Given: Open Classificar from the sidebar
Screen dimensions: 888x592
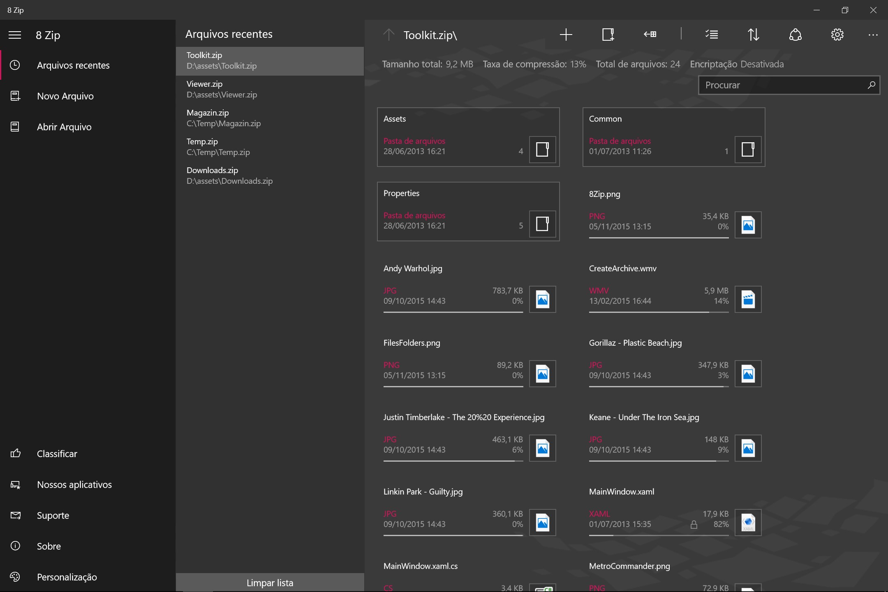Looking at the screenshot, I should [88, 453].
